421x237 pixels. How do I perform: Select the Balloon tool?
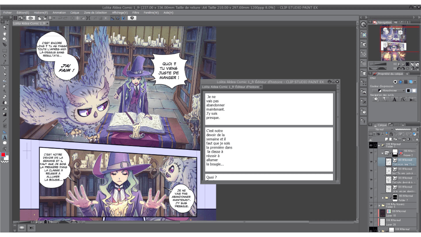[5, 143]
